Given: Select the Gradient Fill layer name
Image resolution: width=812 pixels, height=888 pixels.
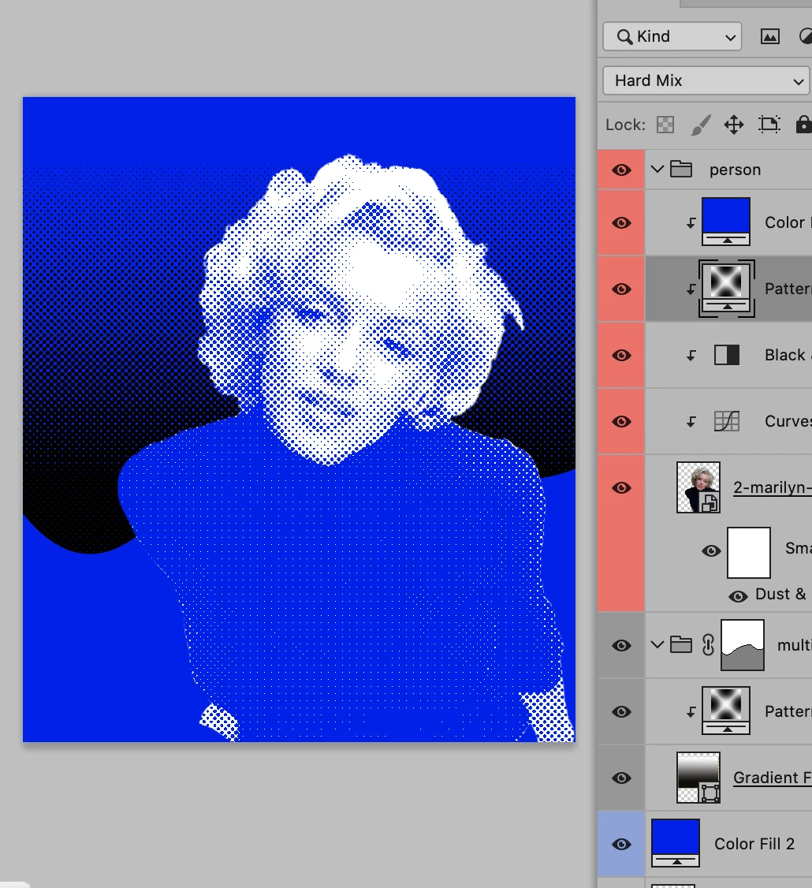Looking at the screenshot, I should 773,778.
